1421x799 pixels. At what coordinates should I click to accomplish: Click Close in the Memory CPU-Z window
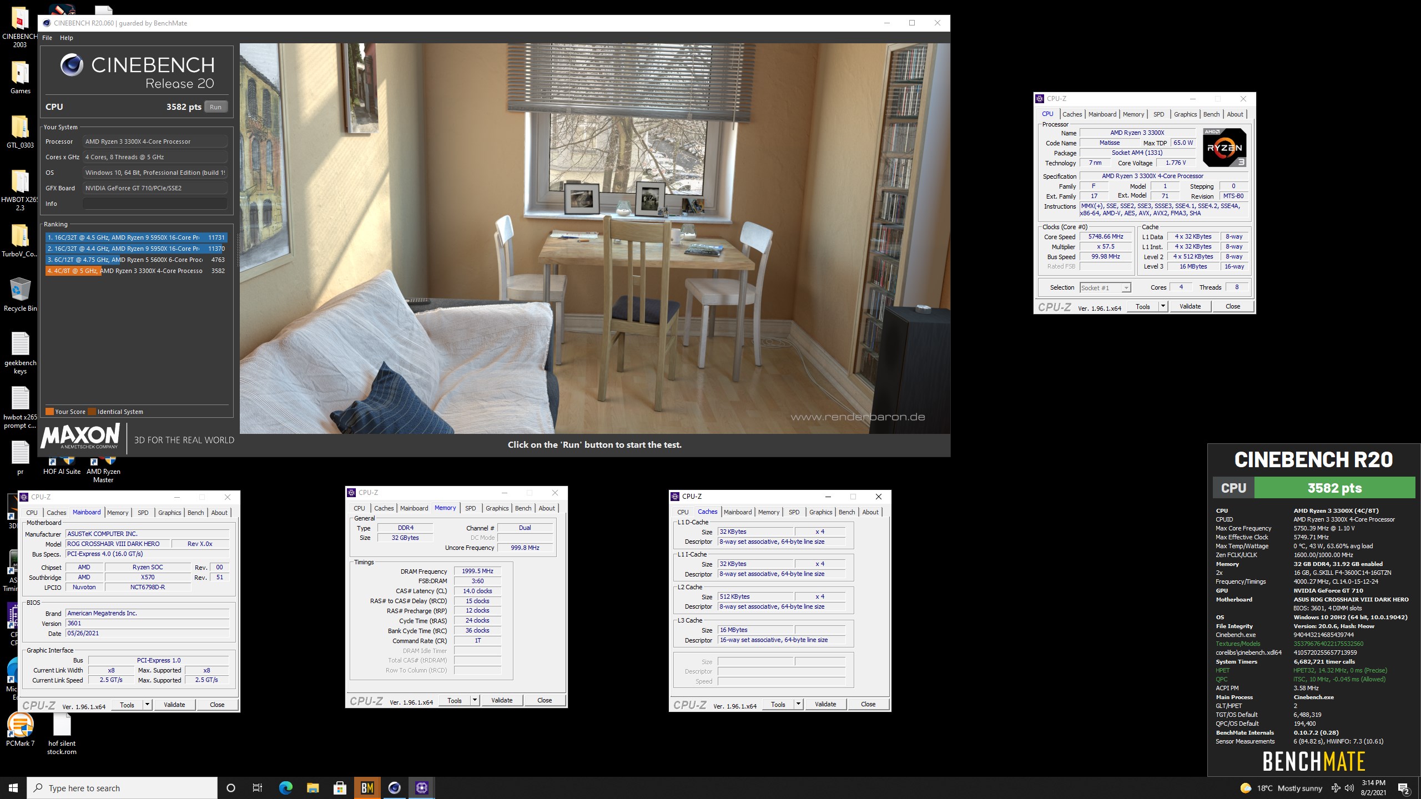pyautogui.click(x=545, y=700)
